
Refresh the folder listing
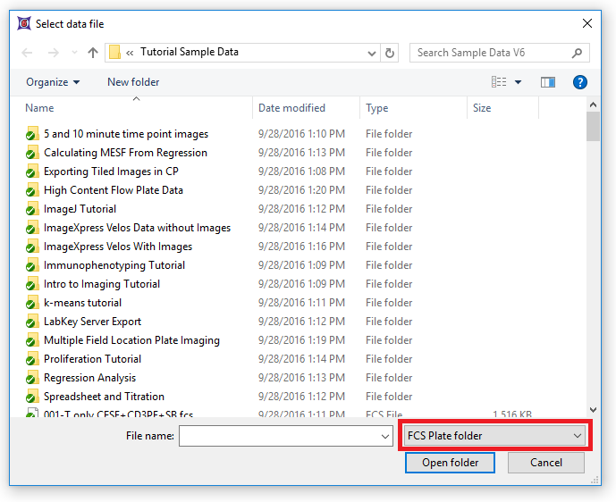click(390, 53)
